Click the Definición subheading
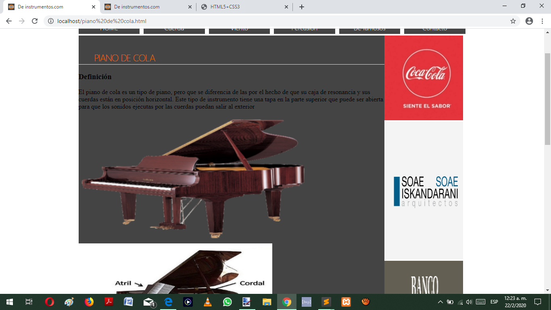The width and height of the screenshot is (551, 310). (x=95, y=77)
